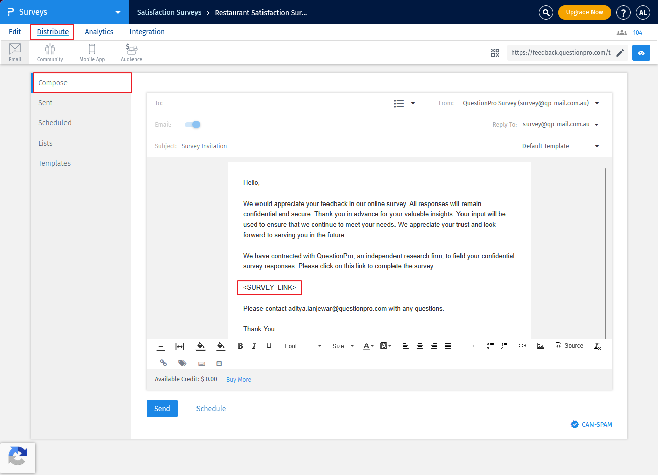
Task: Click the pencil icon to edit survey URL
Action: tap(620, 52)
